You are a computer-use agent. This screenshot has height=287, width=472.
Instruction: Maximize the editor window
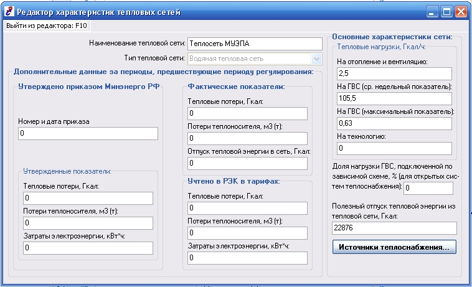pyautogui.click(x=446, y=12)
